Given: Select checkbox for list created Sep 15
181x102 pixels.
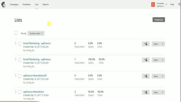Looking at the screenshot, I should tap(20, 92).
